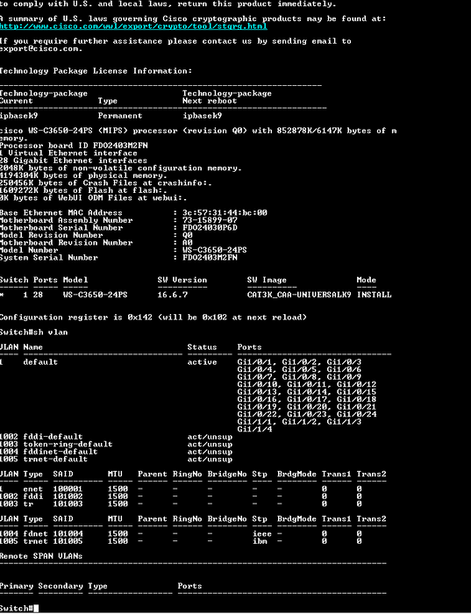
Task: Open the cisco.com crypto tool stqrg link
Action: [133, 26]
